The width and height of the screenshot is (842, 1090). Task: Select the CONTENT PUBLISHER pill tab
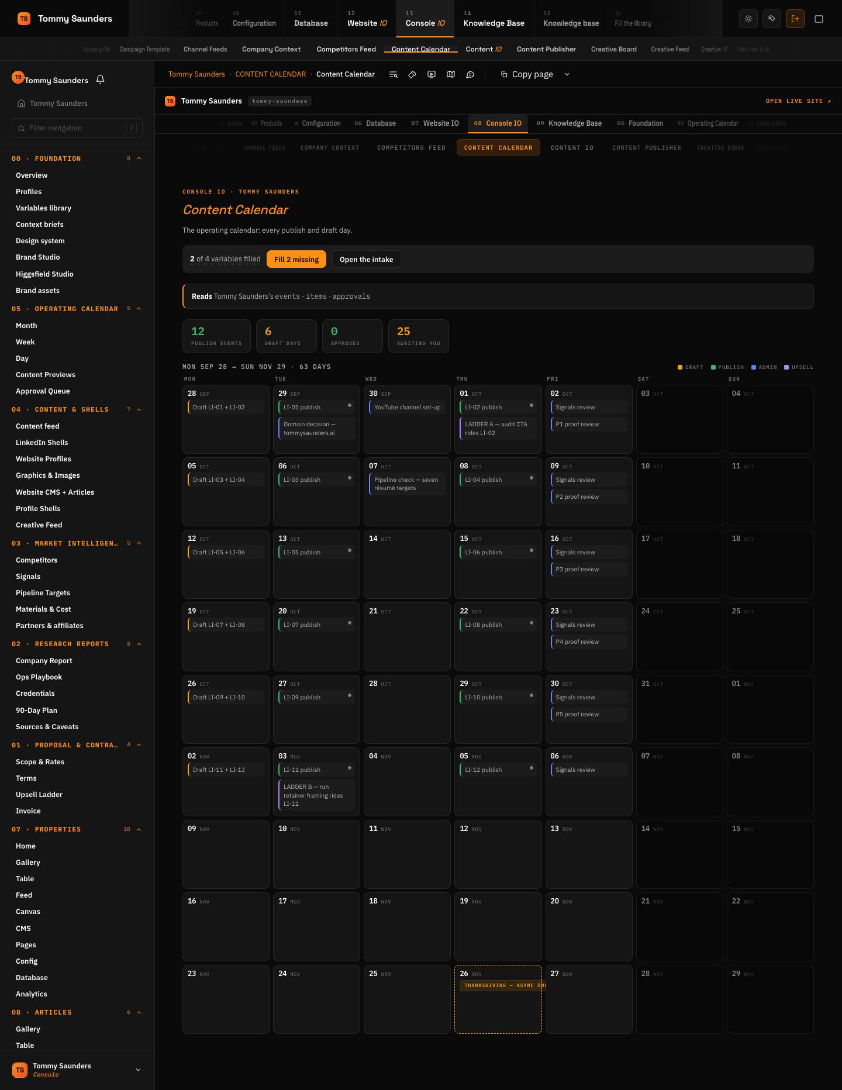(647, 148)
